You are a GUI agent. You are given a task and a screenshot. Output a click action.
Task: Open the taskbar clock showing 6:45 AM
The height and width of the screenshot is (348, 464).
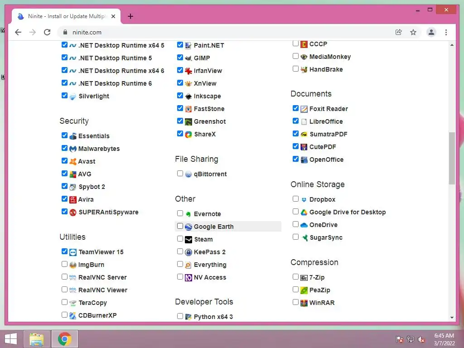(444, 339)
